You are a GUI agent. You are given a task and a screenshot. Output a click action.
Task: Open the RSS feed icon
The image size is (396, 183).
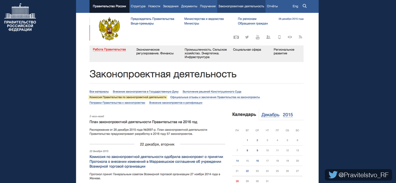coord(300,37)
